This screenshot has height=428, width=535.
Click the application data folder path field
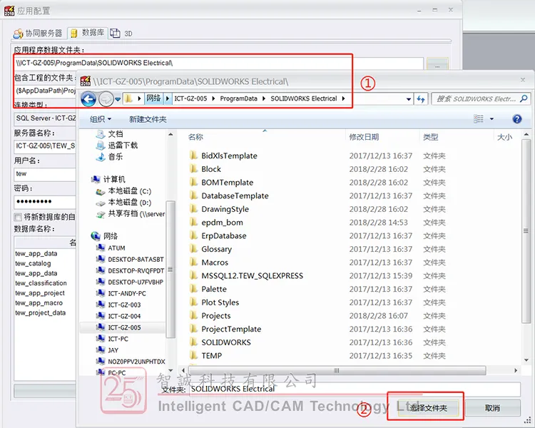(218, 63)
